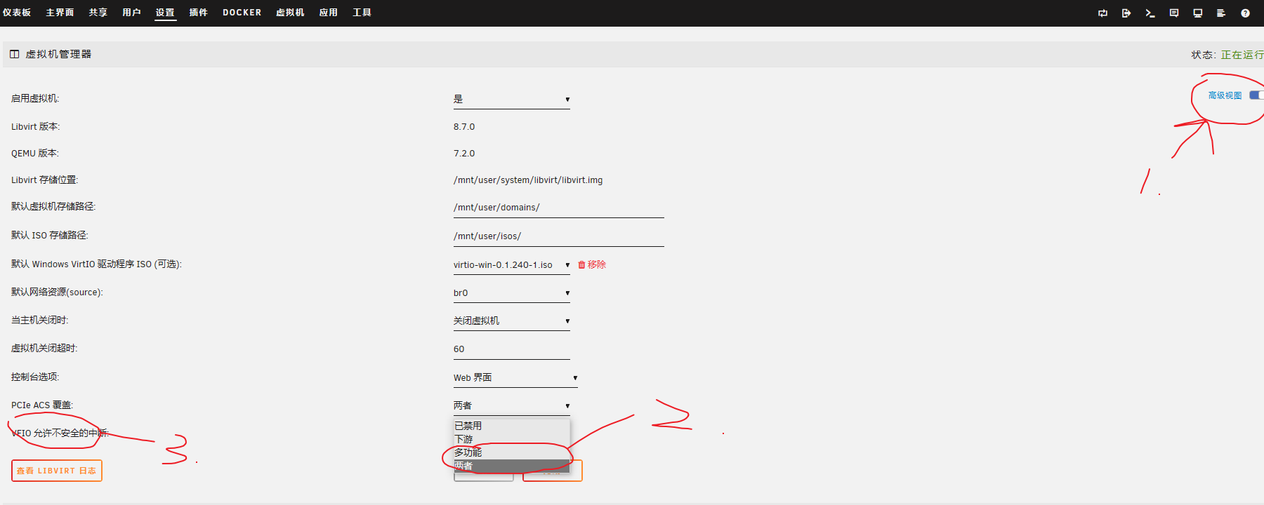This screenshot has width=1264, height=505.
Task: Open system info monitor icon
Action: point(1198,13)
